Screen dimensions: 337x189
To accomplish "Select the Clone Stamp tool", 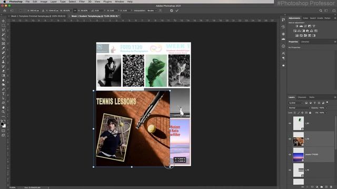I will coord(3,62).
